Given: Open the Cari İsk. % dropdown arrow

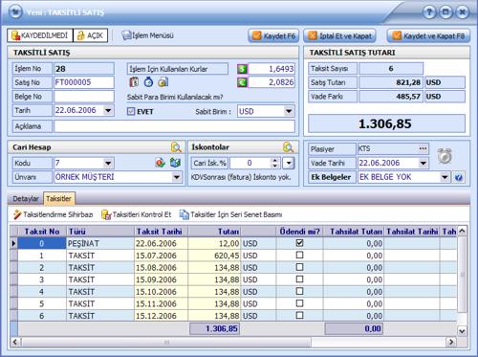Looking at the screenshot, I should (289, 163).
